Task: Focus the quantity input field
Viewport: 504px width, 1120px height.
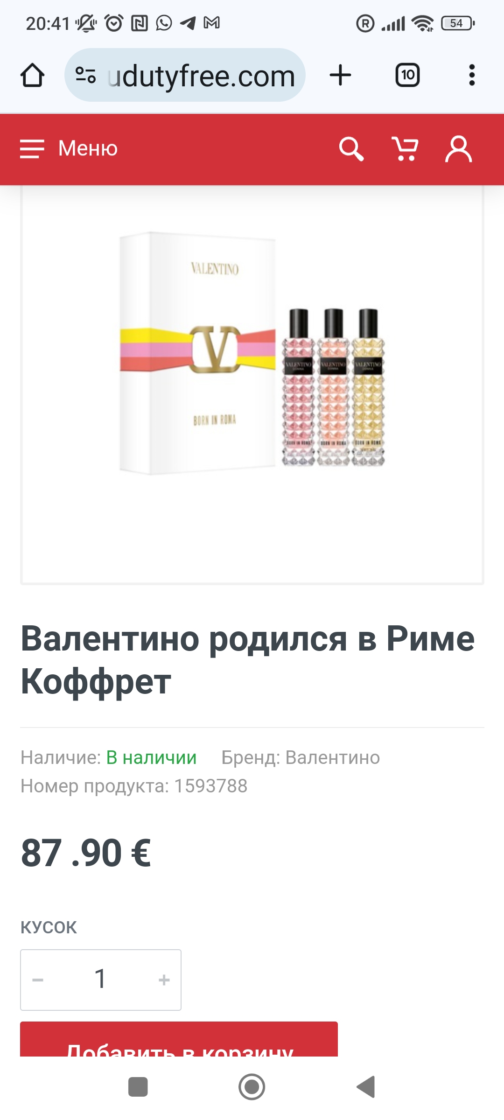Action: 101,980
